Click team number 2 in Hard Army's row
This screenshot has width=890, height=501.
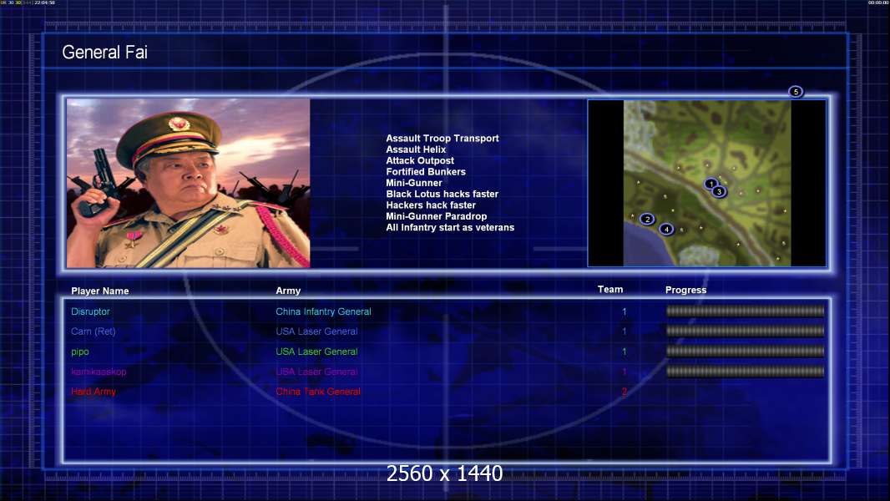625,392
